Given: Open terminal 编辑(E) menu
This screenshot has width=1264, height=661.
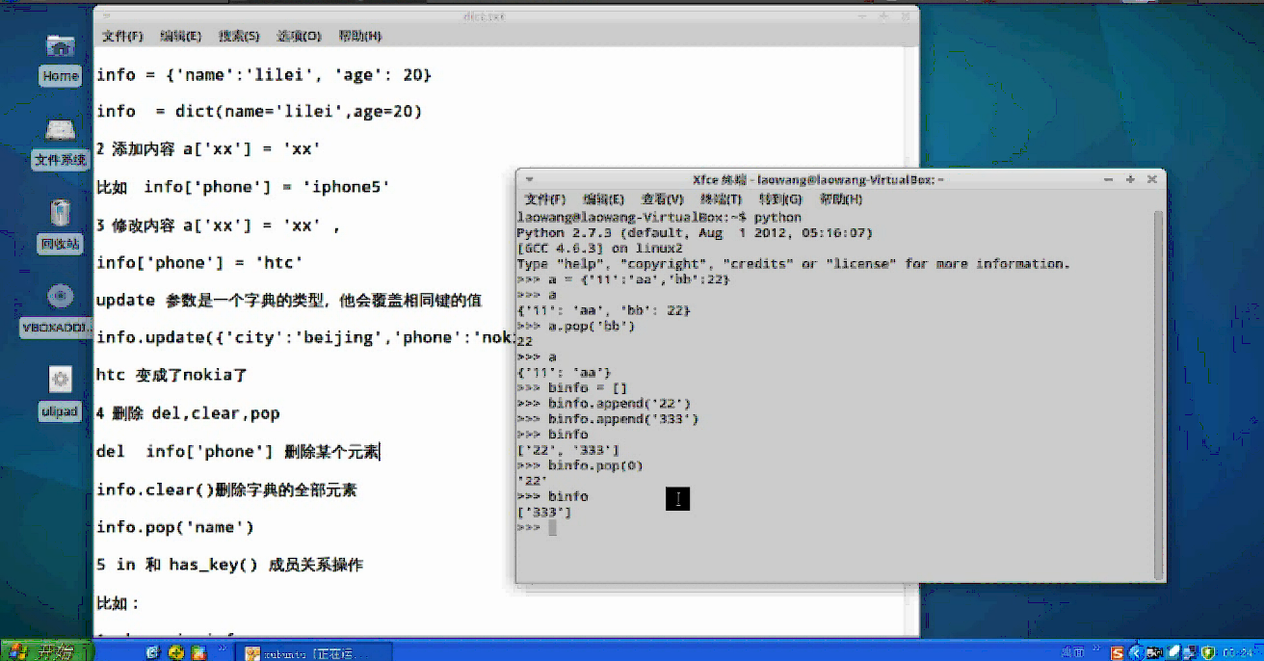Looking at the screenshot, I should click(x=604, y=199).
